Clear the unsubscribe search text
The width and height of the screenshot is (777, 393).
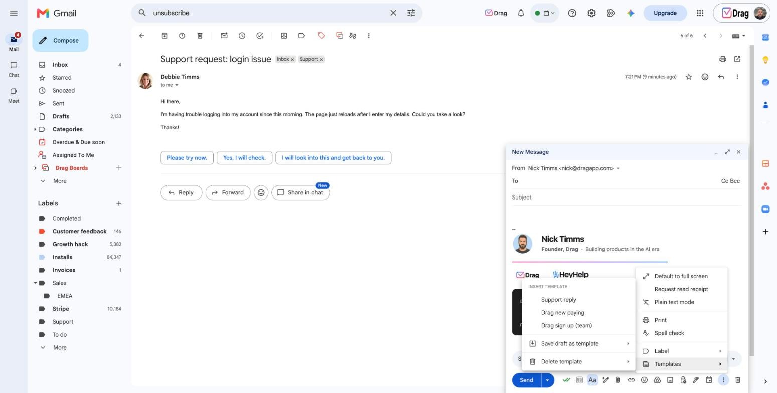pyautogui.click(x=393, y=13)
